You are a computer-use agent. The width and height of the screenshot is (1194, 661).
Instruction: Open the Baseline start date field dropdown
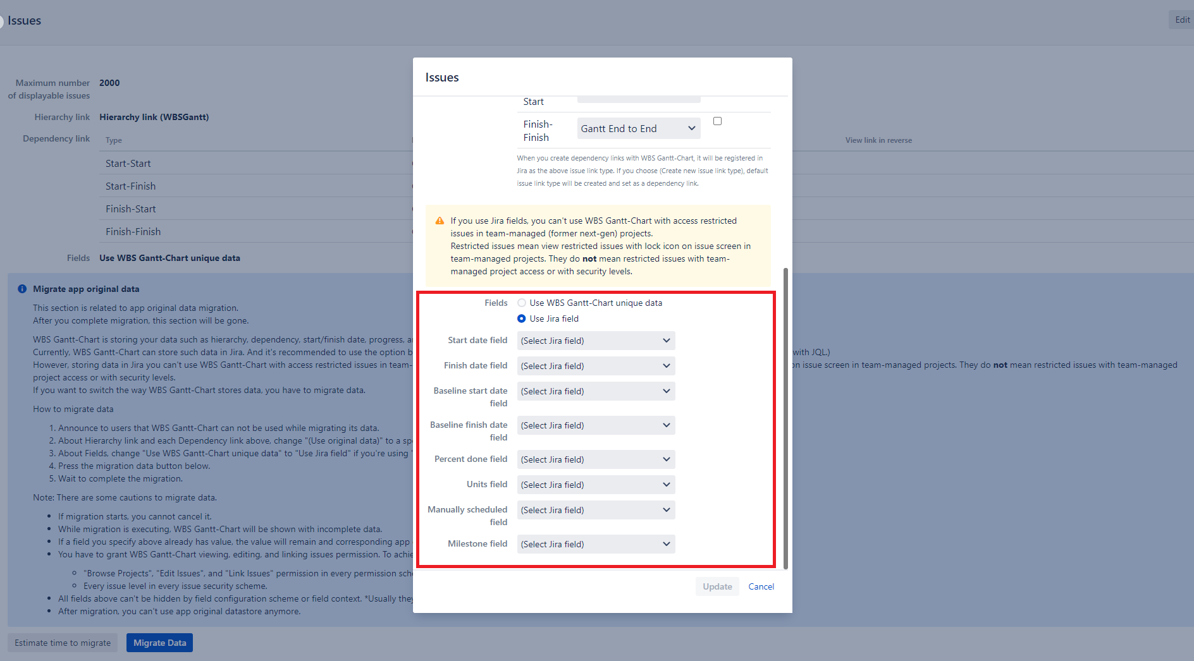tap(596, 392)
